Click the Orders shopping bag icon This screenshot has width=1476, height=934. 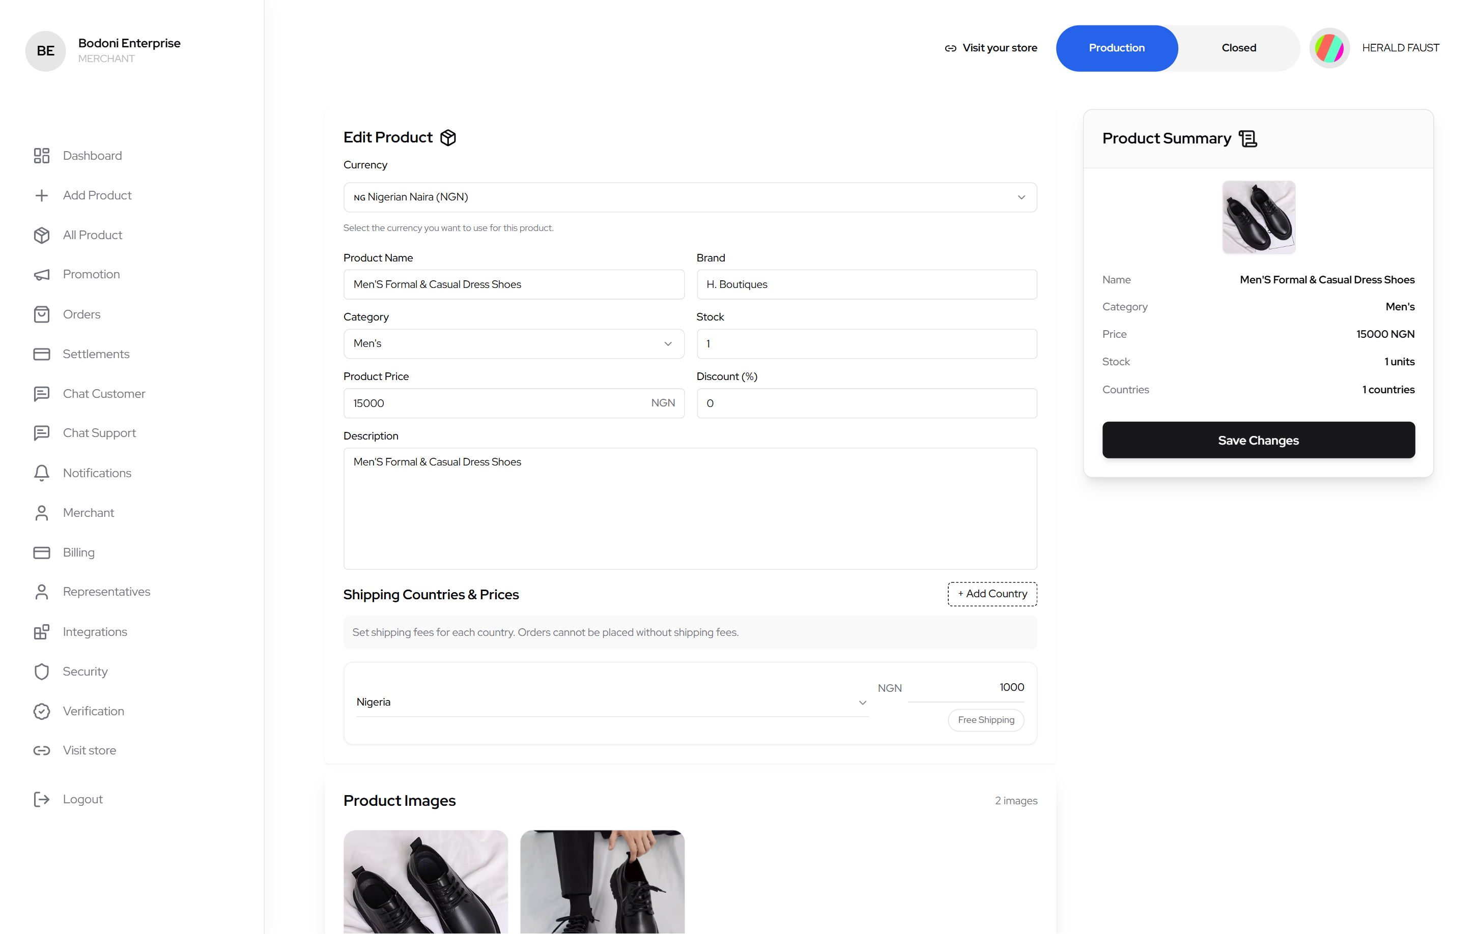coord(41,314)
